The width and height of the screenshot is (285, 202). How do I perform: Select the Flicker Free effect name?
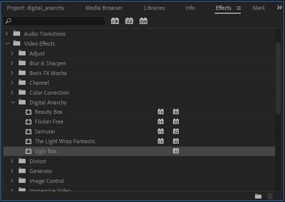point(49,122)
